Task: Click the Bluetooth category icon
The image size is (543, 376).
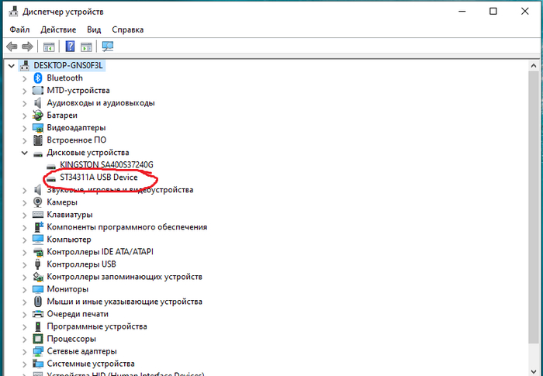Action: 38,78
